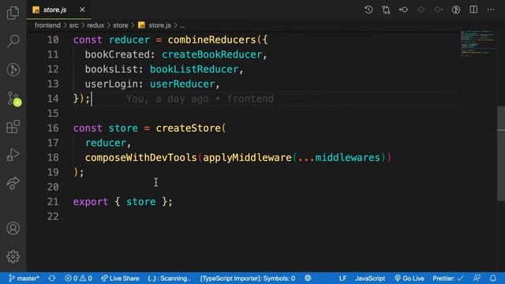505x284 pixels.
Task: Open More Actions ellipsis in editor toolbar
Action: click(x=491, y=9)
